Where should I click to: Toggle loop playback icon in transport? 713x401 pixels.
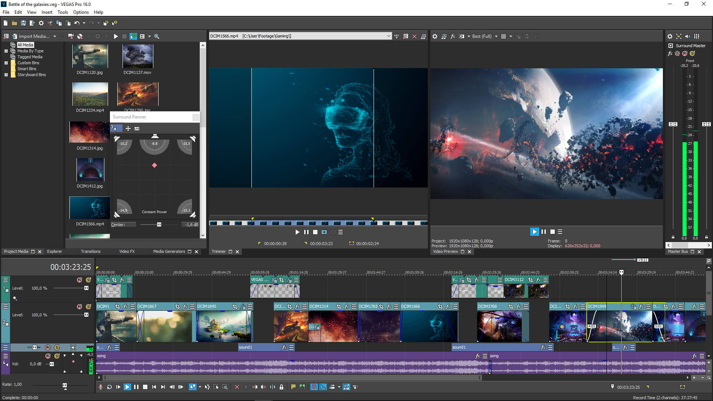click(x=110, y=387)
